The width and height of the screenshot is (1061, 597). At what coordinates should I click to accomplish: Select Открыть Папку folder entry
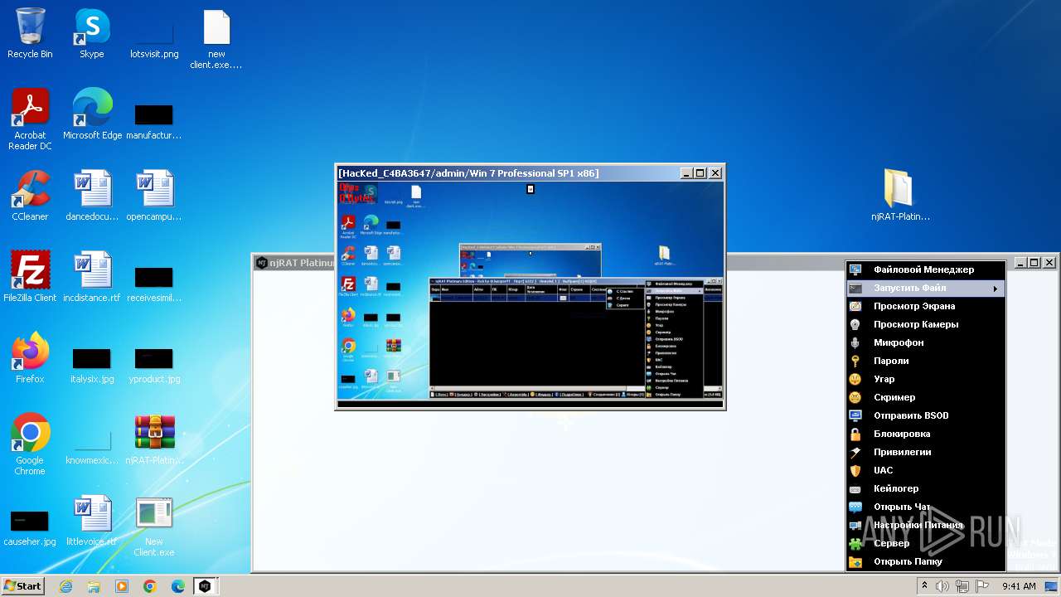click(x=926, y=561)
